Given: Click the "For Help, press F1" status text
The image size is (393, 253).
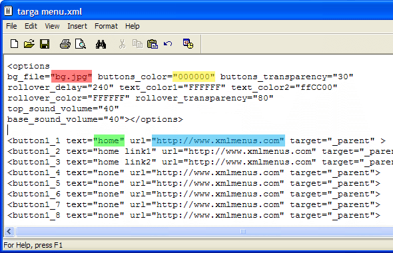Looking at the screenshot, I should [x=33, y=245].
